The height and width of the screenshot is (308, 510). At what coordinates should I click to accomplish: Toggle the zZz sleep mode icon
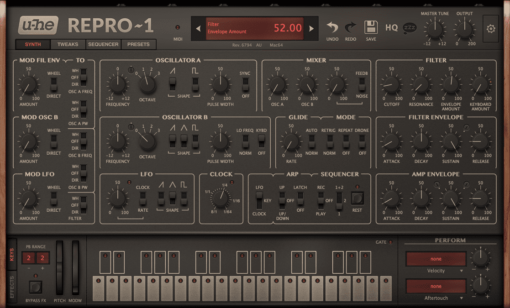[410, 28]
